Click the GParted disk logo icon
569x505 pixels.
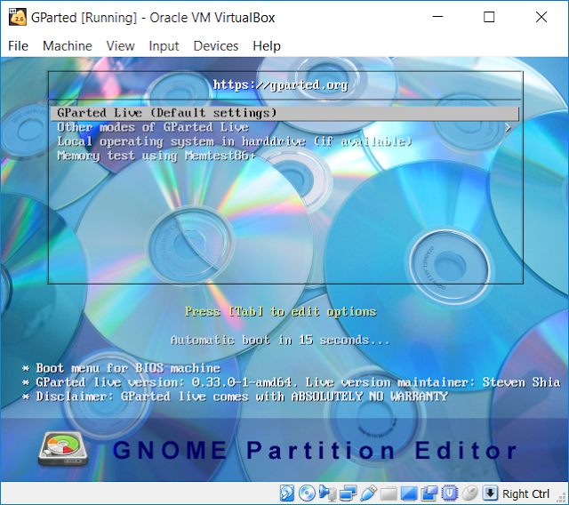63,449
